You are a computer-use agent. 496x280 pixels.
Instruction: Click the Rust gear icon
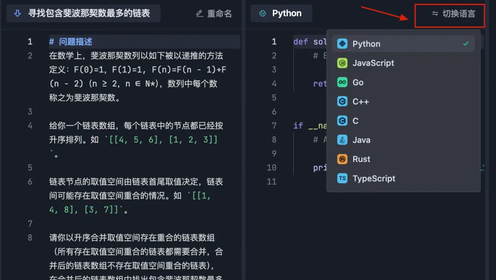tap(342, 159)
